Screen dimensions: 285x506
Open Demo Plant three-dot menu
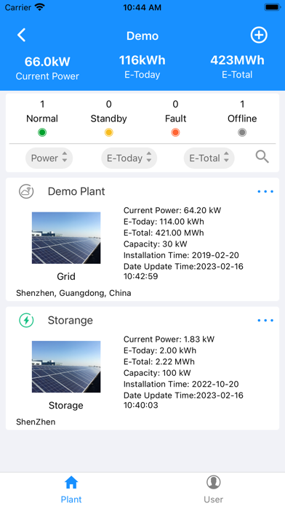[x=265, y=191]
